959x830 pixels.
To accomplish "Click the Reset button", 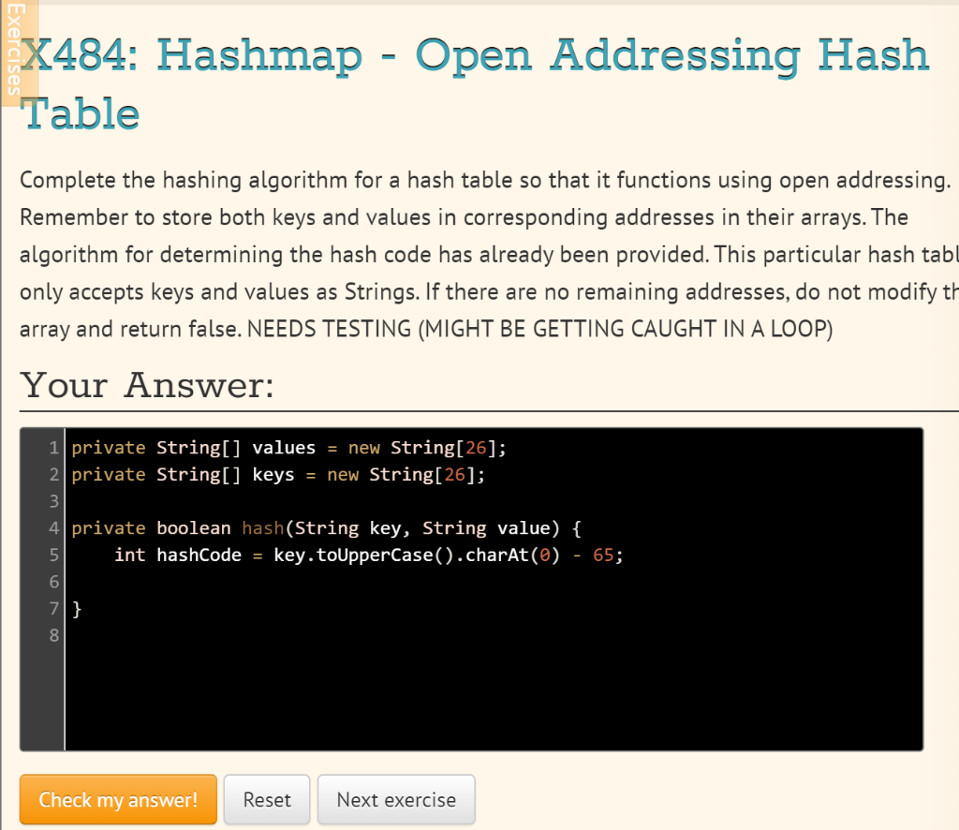I will click(x=266, y=799).
